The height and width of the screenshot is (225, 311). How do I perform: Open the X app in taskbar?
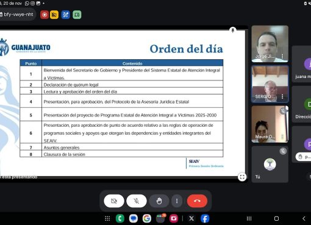(191, 219)
